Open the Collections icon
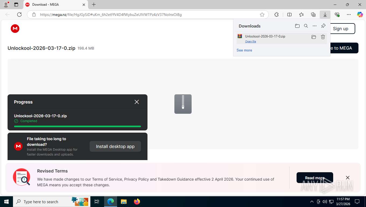Image resolution: width=366 pixels, height=207 pixels. [x=313, y=15]
